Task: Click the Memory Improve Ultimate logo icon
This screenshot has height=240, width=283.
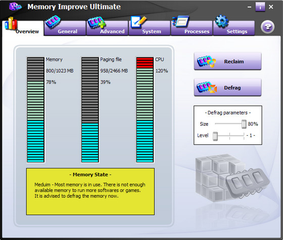Action: 15,7
